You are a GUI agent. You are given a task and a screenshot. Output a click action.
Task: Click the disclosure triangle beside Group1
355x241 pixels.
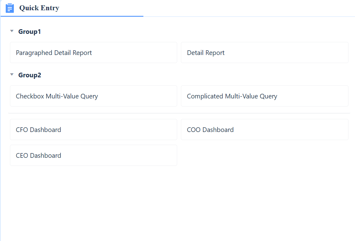click(11, 31)
